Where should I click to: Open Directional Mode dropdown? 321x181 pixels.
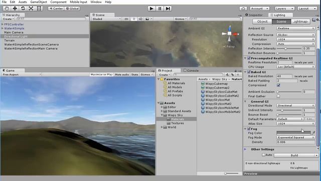295,106
